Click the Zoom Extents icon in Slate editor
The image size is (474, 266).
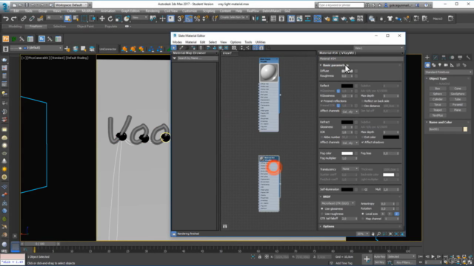point(390,233)
